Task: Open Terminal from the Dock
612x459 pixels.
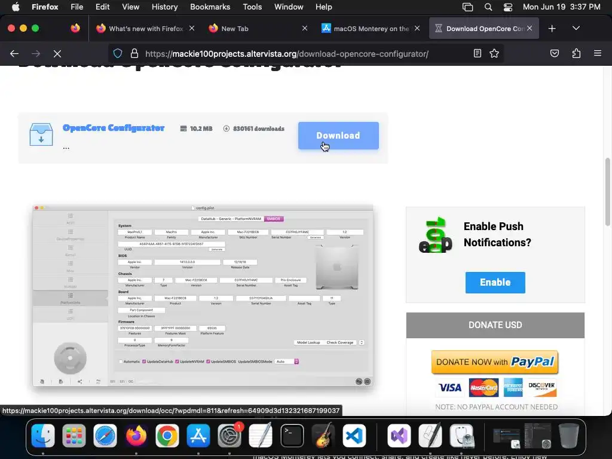Action: pyautogui.click(x=292, y=435)
